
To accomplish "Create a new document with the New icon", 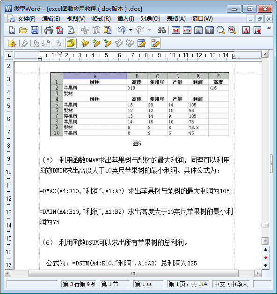I will (12, 30).
